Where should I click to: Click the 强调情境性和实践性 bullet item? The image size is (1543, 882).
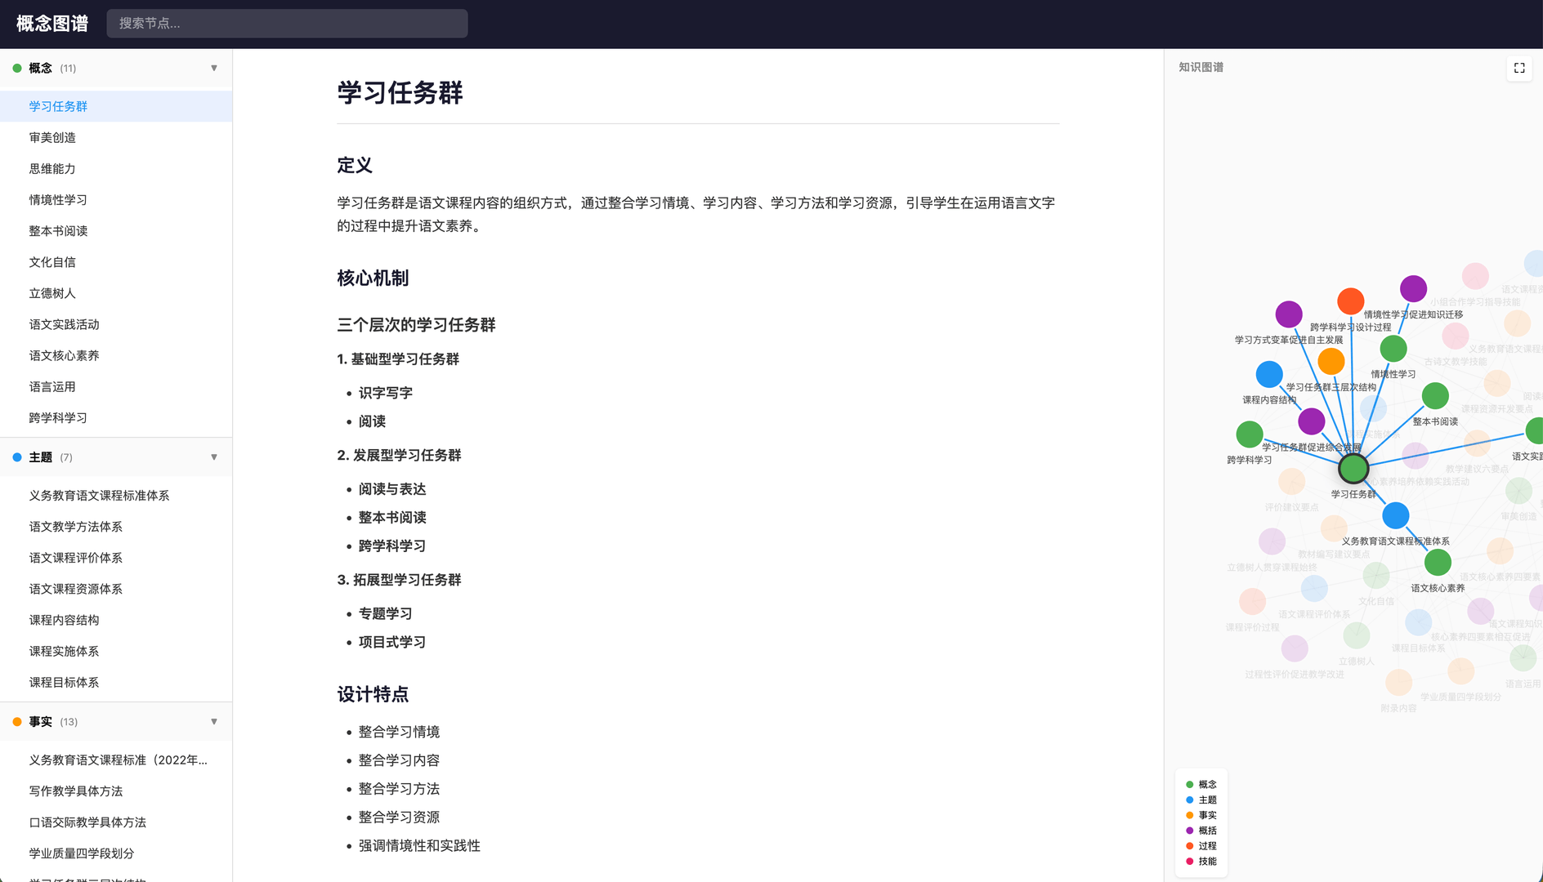click(419, 846)
